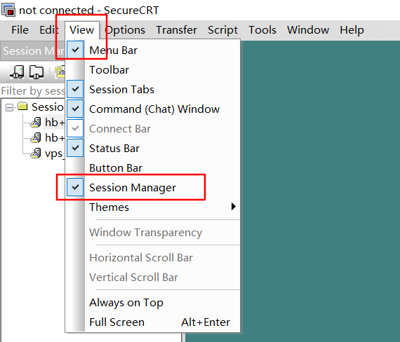The image size is (400, 342).
Task: Uncheck the Menu Bar option
Action: tap(152, 50)
